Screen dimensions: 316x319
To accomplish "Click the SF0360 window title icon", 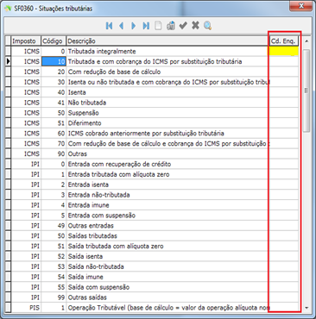I will (x=8, y=9).
